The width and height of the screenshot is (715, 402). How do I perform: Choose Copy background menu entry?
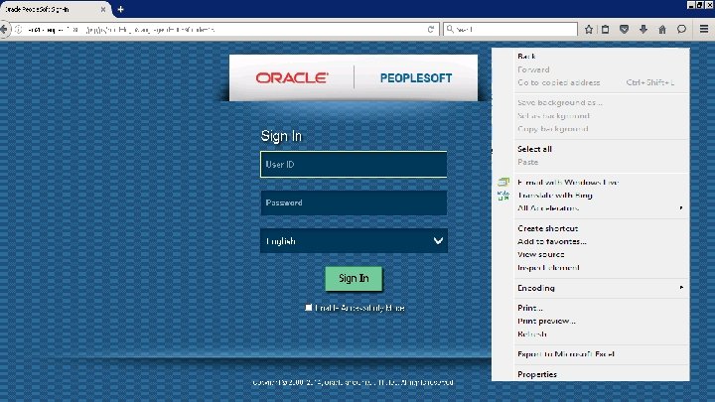(x=553, y=129)
